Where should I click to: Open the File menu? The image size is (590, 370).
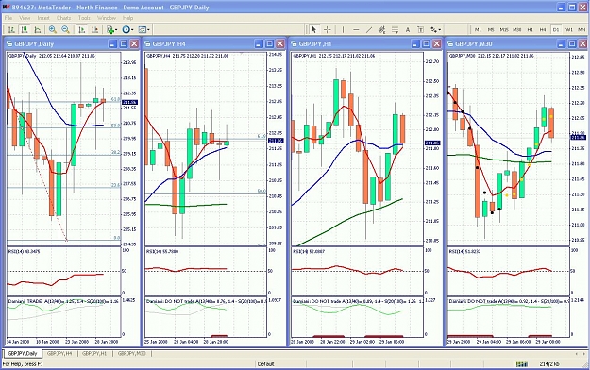coord(8,18)
